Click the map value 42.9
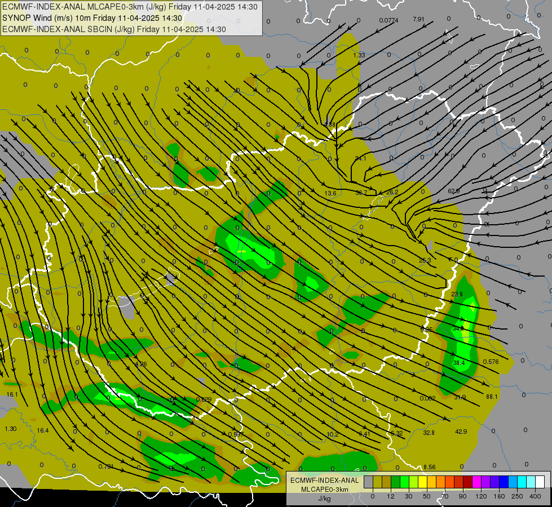 461,432
